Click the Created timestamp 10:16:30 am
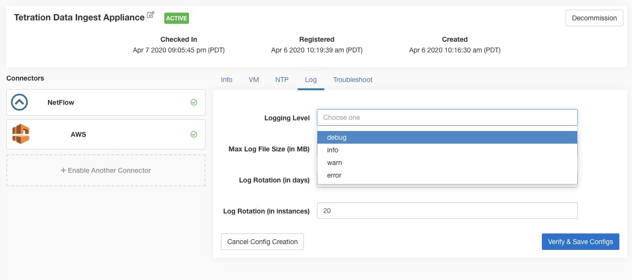The image size is (632, 280). point(455,50)
